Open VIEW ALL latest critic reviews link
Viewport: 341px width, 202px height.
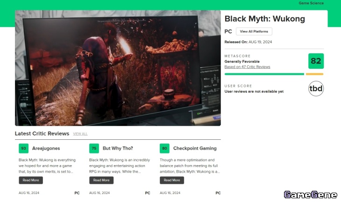point(80,134)
